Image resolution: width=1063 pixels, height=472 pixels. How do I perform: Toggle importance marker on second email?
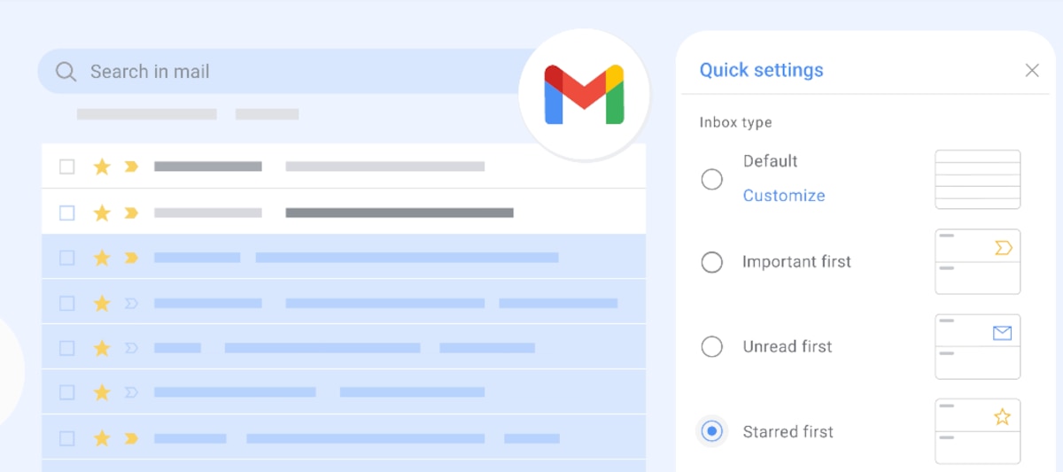131,213
